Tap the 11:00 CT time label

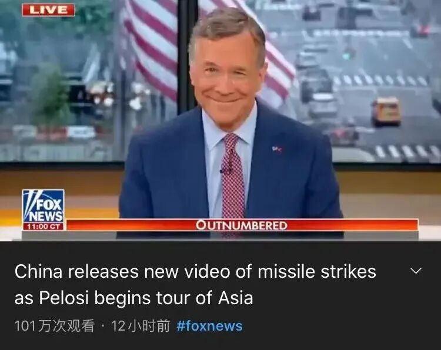pyautogui.click(x=44, y=227)
